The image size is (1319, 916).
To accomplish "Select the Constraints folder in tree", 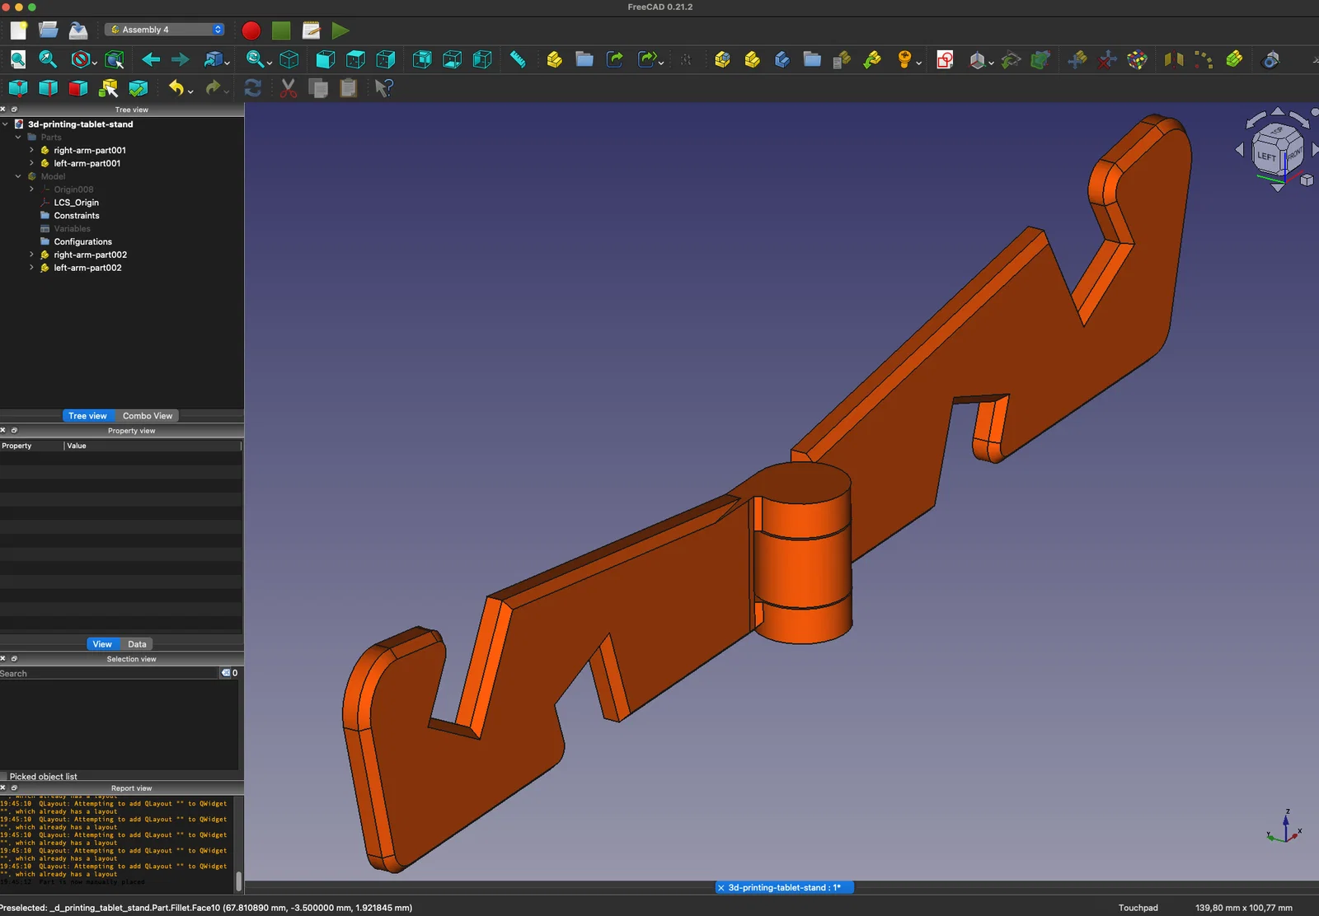I will coord(76,216).
